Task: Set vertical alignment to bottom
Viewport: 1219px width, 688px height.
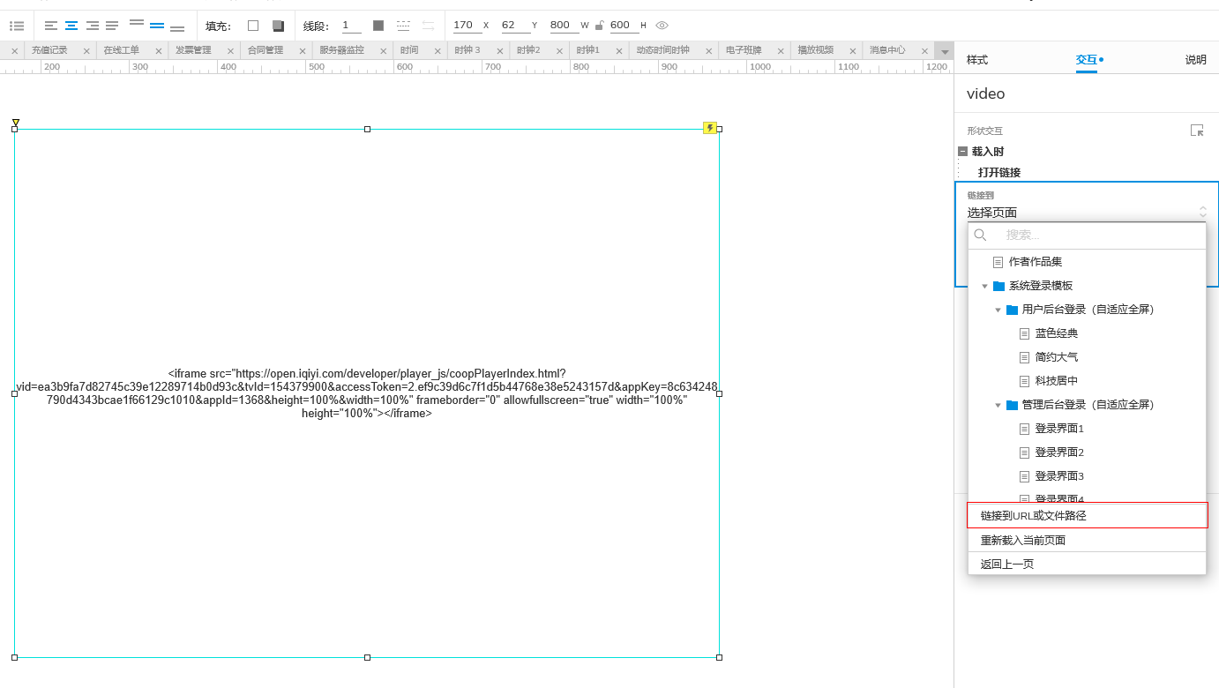Action: tap(177, 27)
